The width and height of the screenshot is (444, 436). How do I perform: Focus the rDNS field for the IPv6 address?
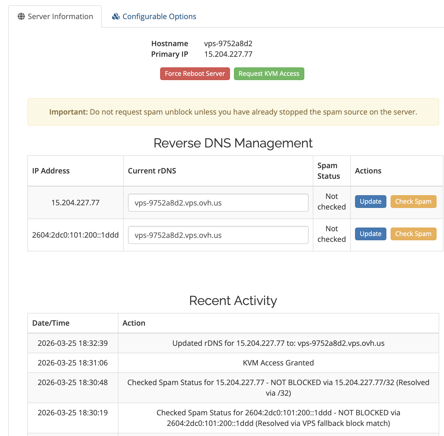click(218, 235)
